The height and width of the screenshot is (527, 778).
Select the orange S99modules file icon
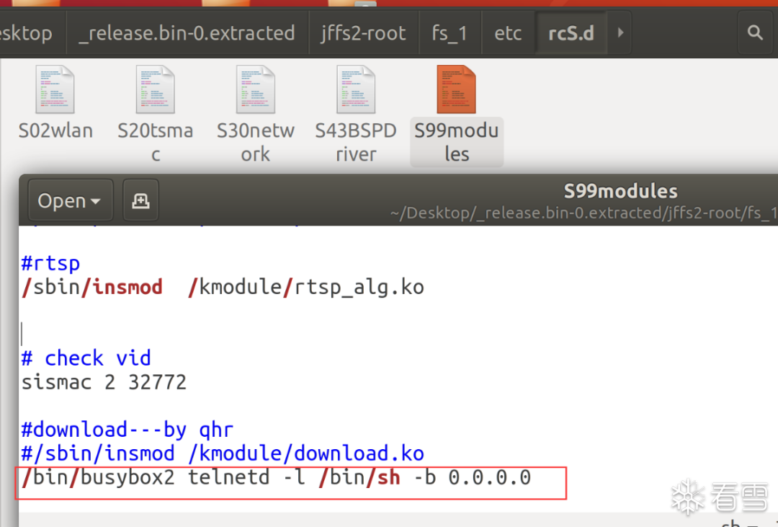456,90
